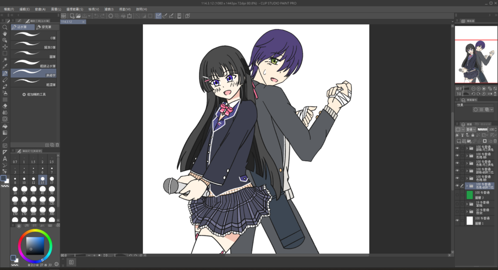Screen dimensions: 498x270
Task: Open the 檔案(F) menu
Action: [9, 9]
